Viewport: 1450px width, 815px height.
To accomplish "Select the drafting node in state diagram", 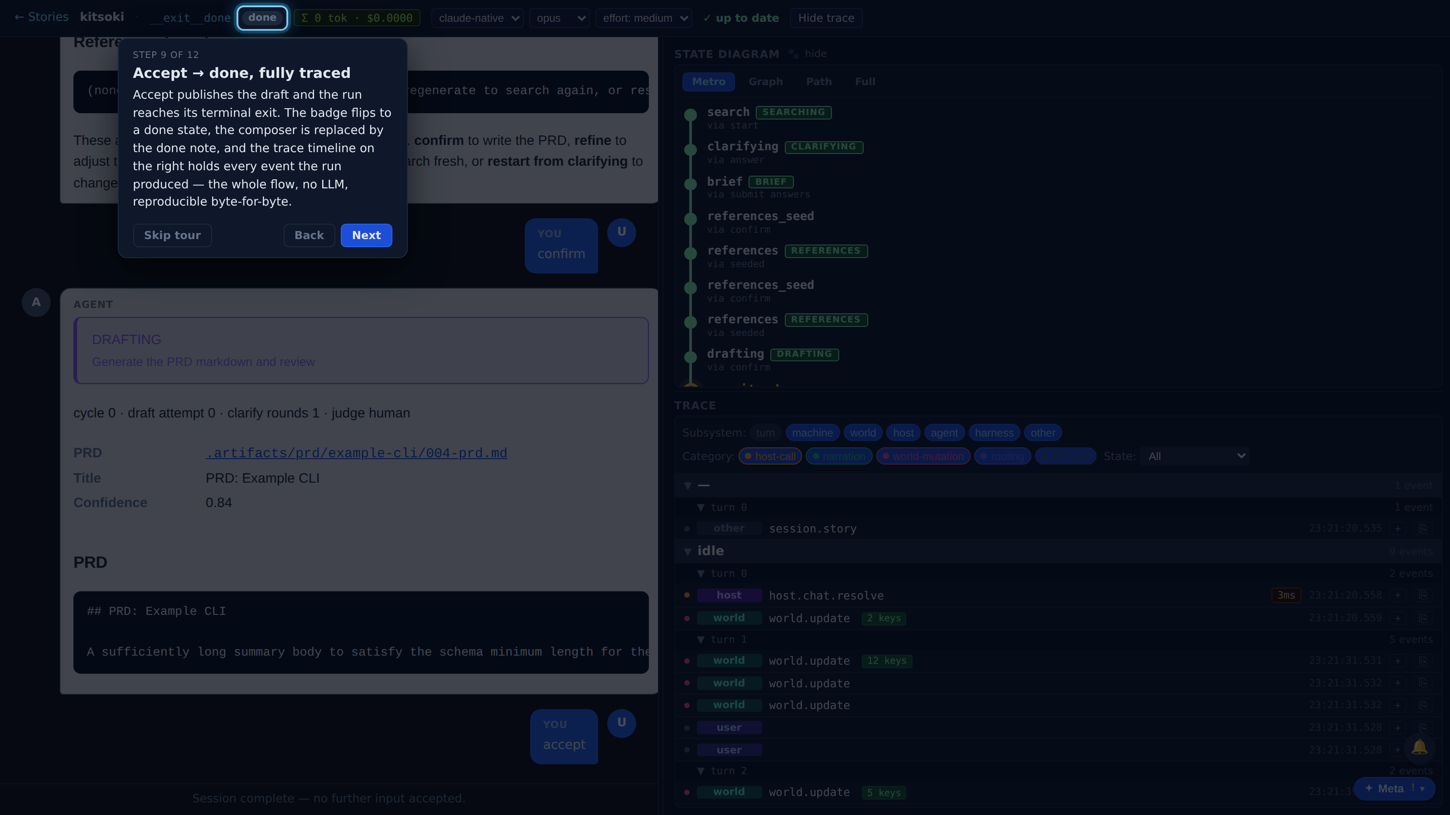I will (691, 357).
